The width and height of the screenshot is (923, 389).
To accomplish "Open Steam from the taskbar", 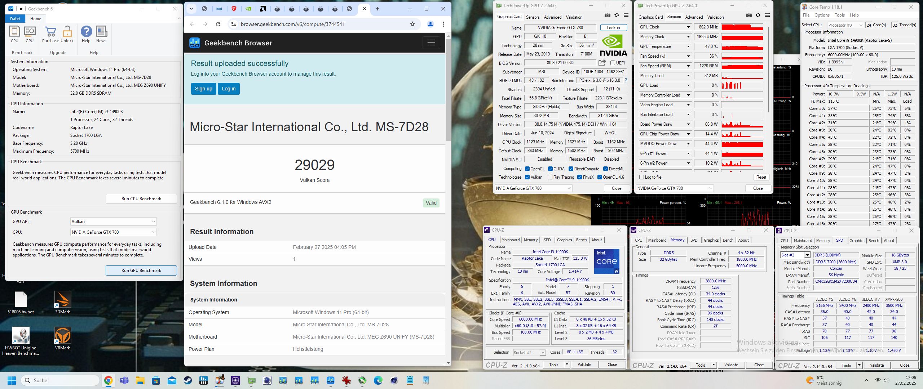I will click(187, 380).
